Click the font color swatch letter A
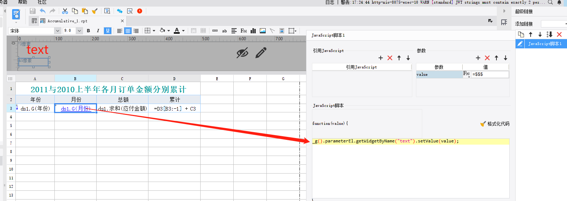567x201 pixels. point(177,31)
